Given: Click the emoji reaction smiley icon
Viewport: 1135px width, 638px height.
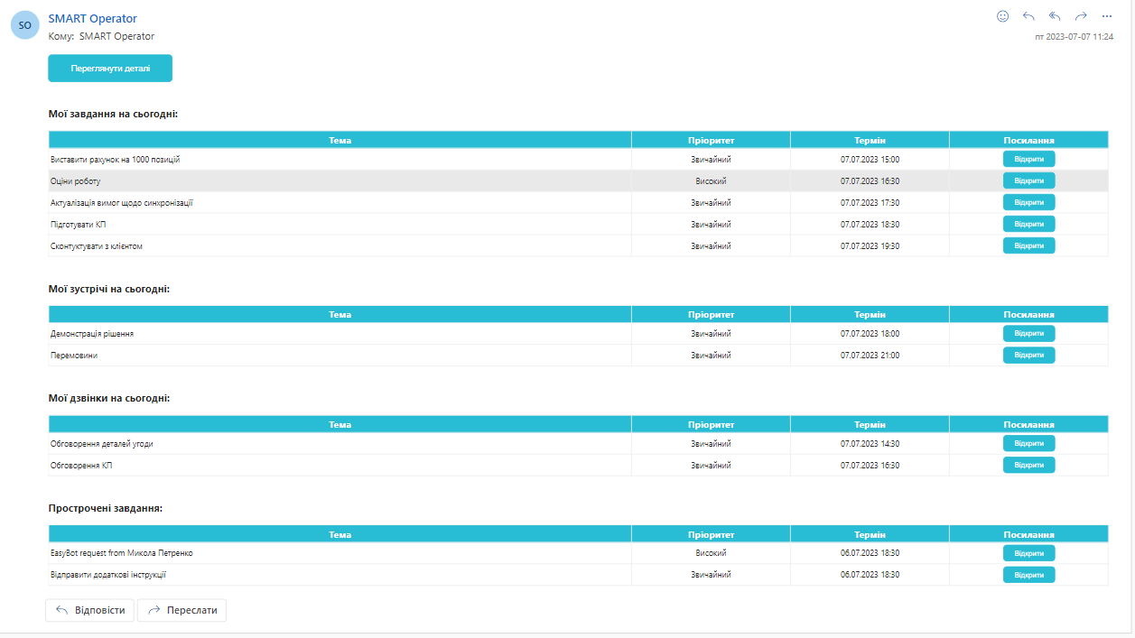Looking at the screenshot, I should [1002, 16].
